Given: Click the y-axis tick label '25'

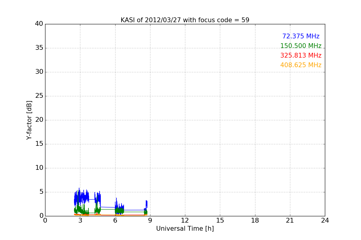Looking at the screenshot, I should tap(39, 96).
